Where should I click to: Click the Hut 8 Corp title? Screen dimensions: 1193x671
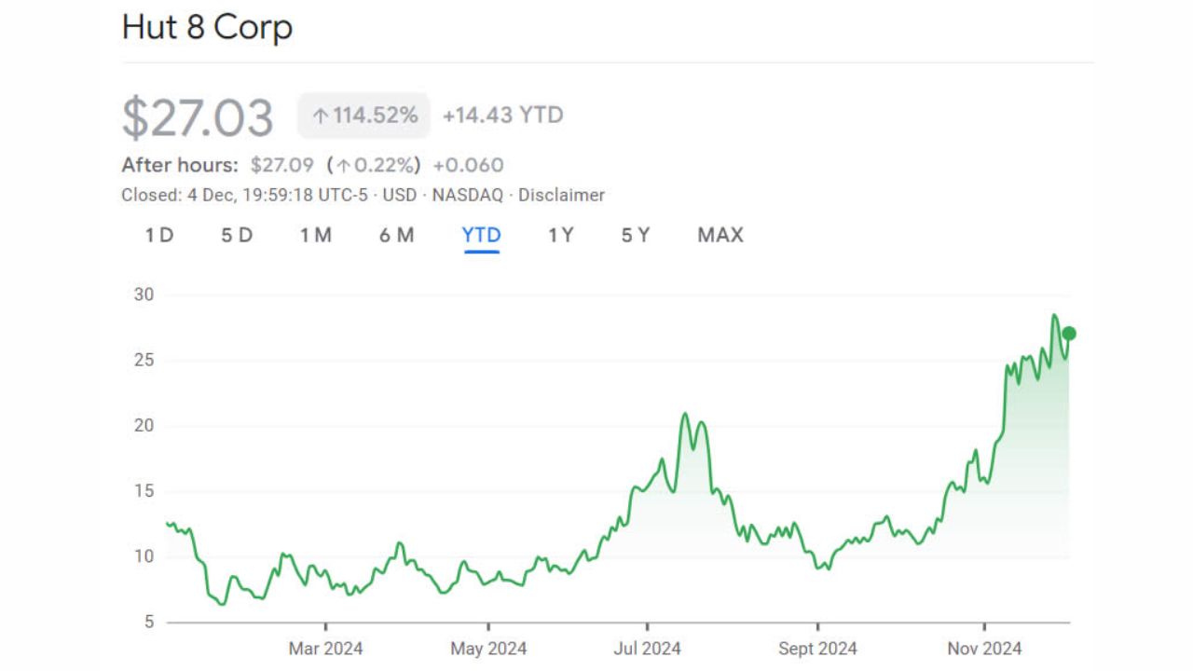[x=207, y=27]
